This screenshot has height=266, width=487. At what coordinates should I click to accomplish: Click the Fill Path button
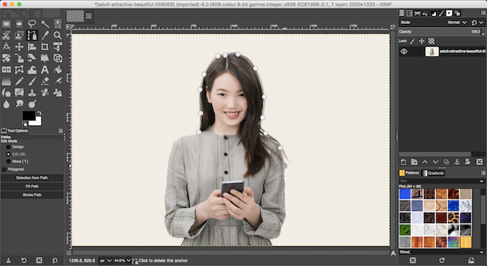[32, 186]
